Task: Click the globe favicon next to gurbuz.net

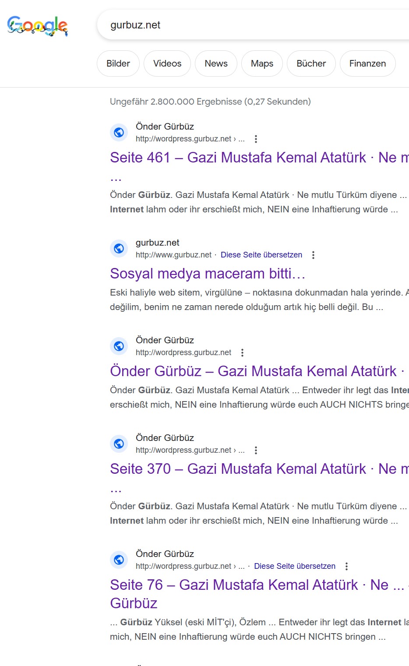Action: [119, 248]
